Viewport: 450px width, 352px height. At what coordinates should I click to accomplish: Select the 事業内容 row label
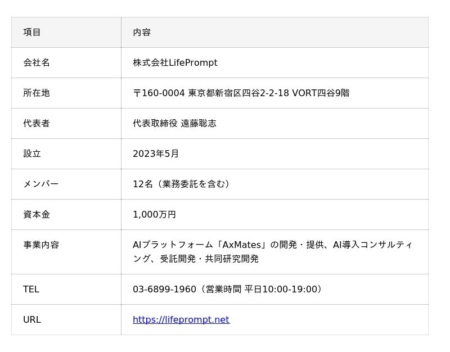[41, 245]
